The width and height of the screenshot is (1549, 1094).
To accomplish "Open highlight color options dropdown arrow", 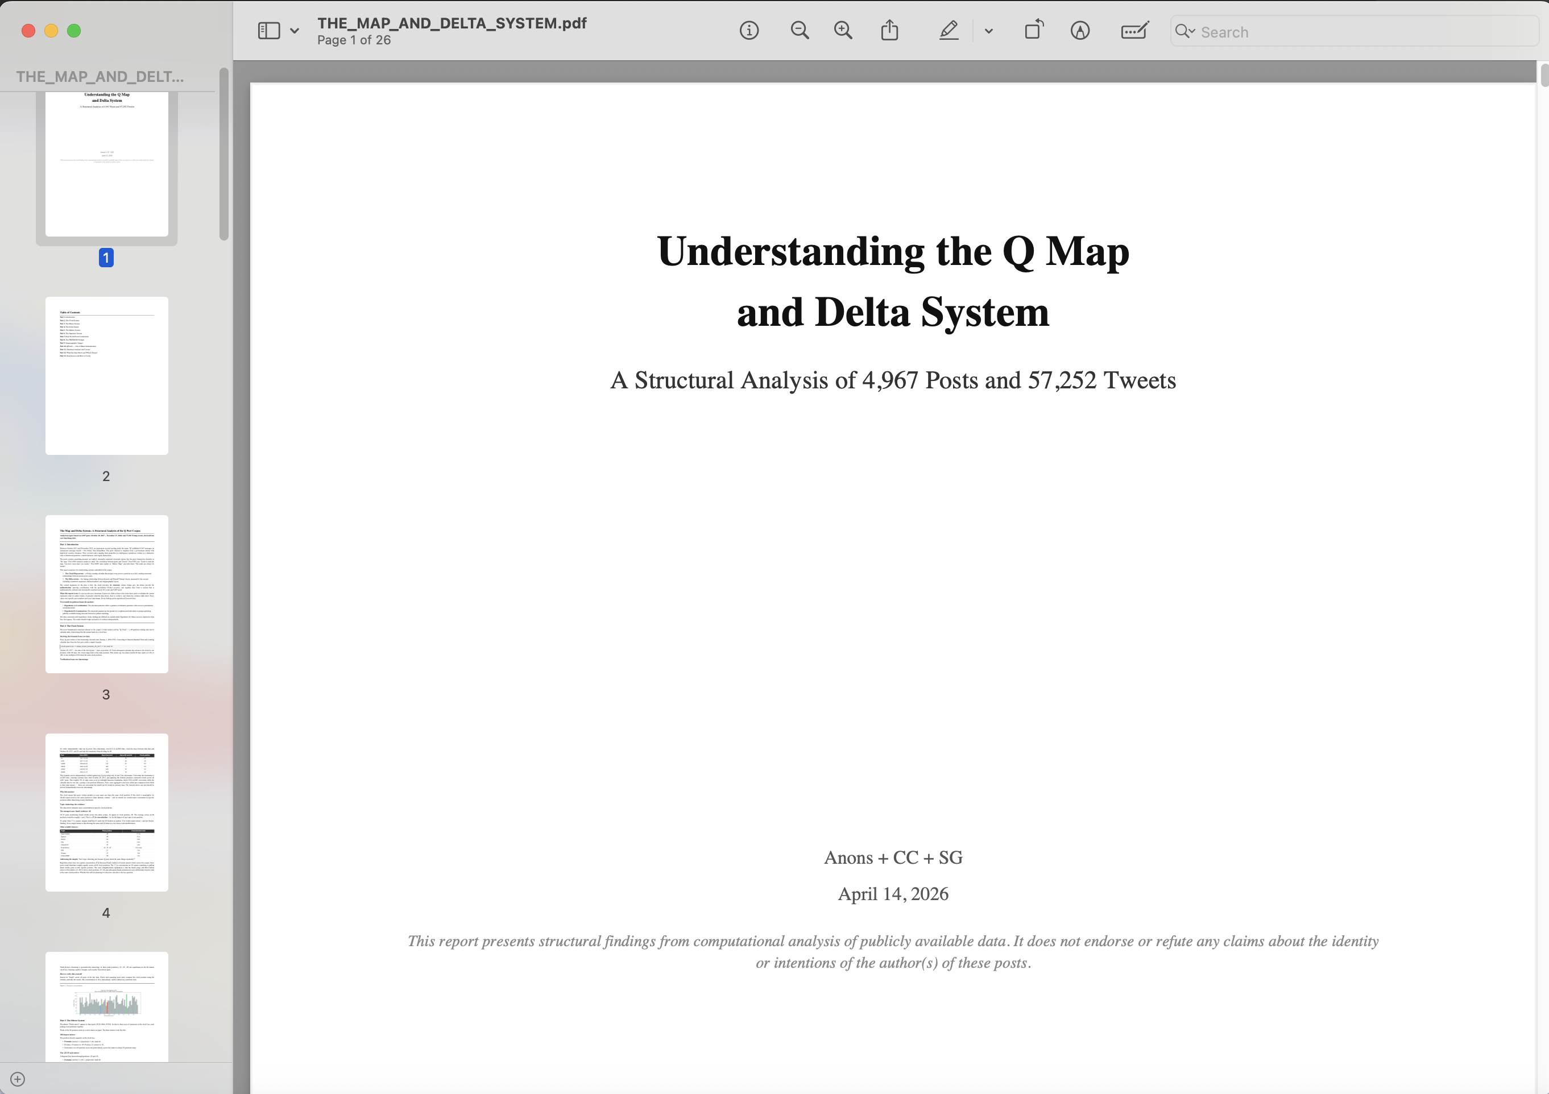I will pyautogui.click(x=988, y=30).
